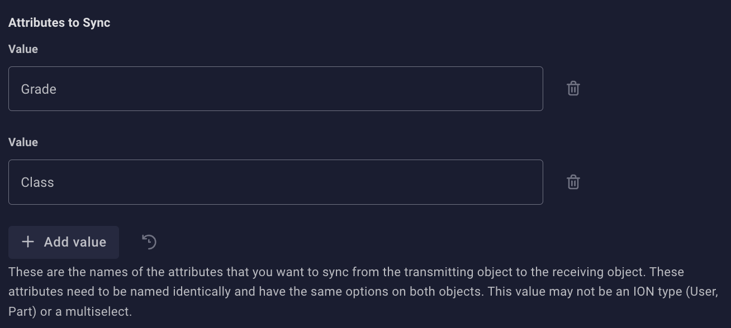Viewport: 731px width, 328px height.
Task: Click the Value label above Grade
Action: 23,49
